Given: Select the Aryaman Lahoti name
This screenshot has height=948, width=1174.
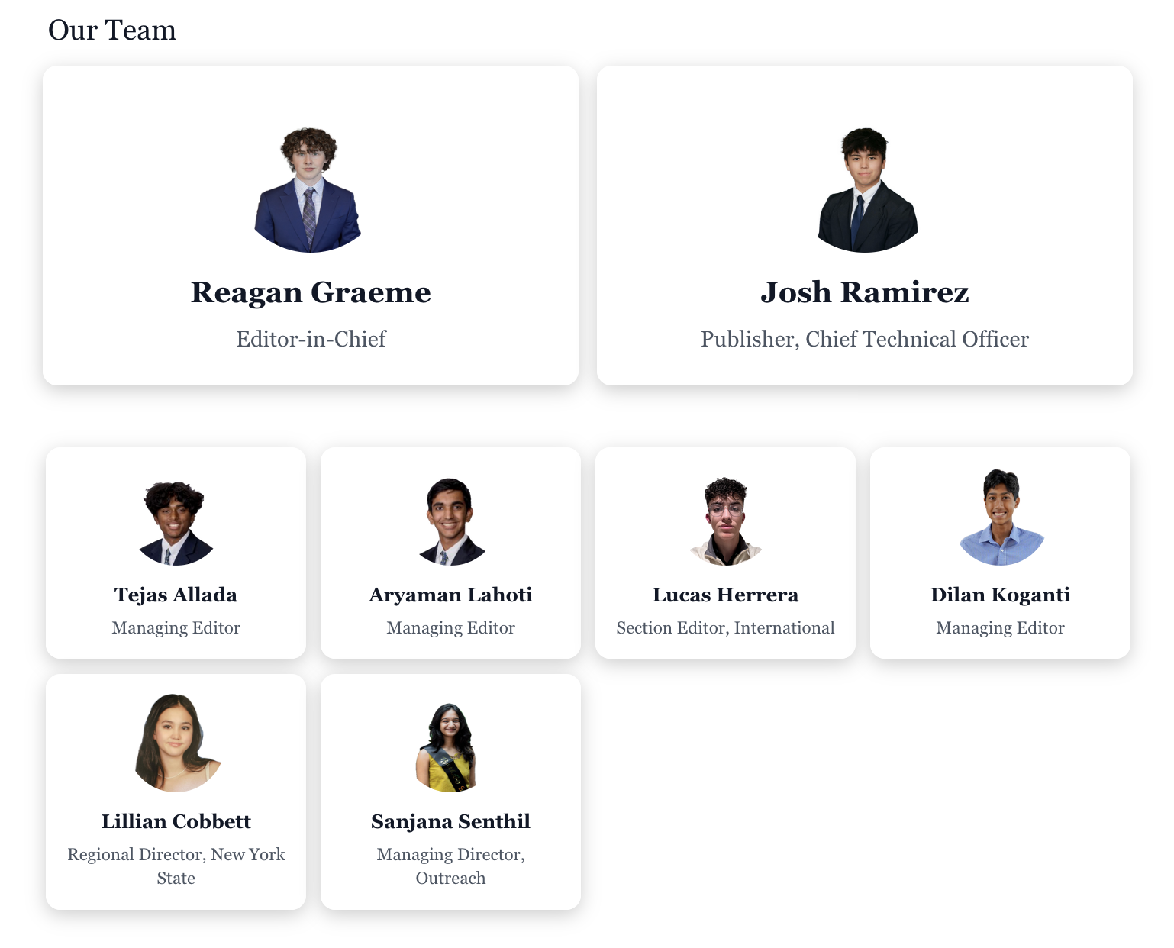Looking at the screenshot, I should 450,595.
